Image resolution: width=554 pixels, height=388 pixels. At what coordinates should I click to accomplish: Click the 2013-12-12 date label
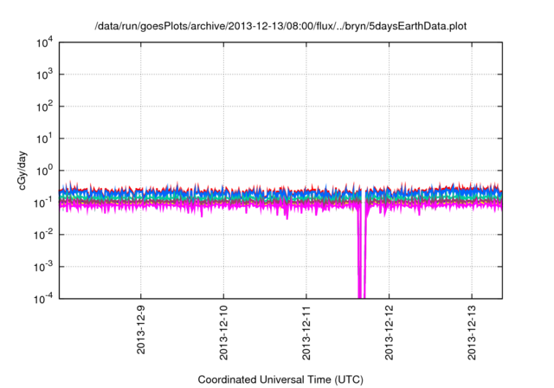coord(389,333)
